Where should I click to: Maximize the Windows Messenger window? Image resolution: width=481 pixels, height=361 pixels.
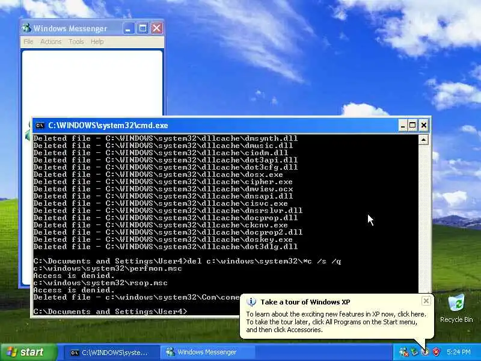[x=142, y=28]
